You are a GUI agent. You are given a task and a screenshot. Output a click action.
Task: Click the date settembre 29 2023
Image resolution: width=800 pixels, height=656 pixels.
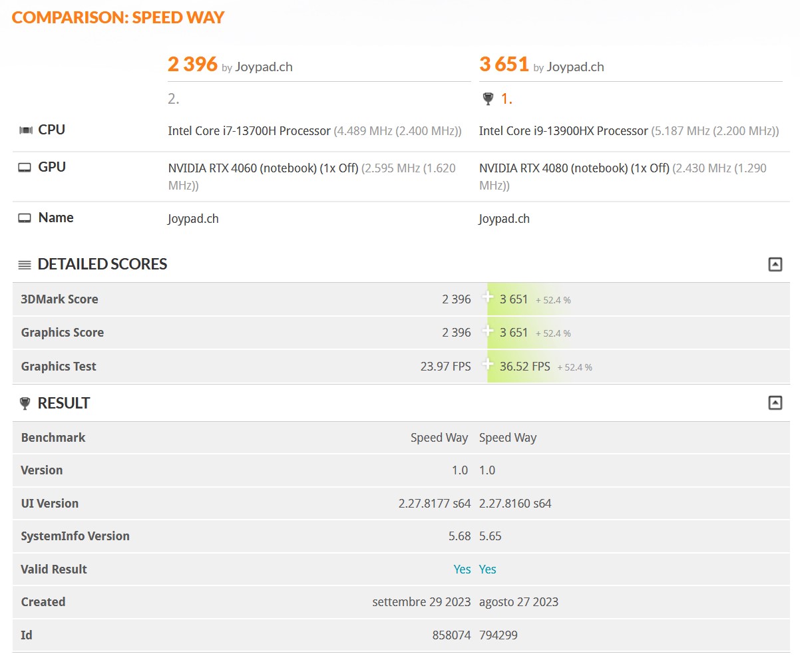point(421,602)
